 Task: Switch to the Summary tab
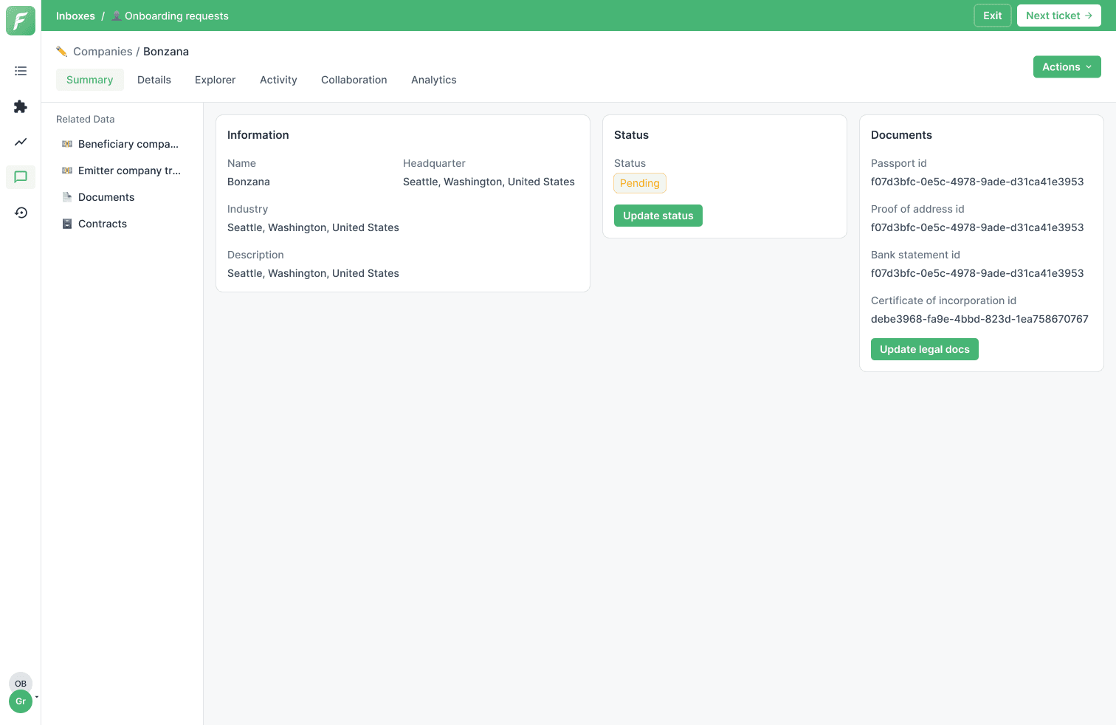(90, 80)
